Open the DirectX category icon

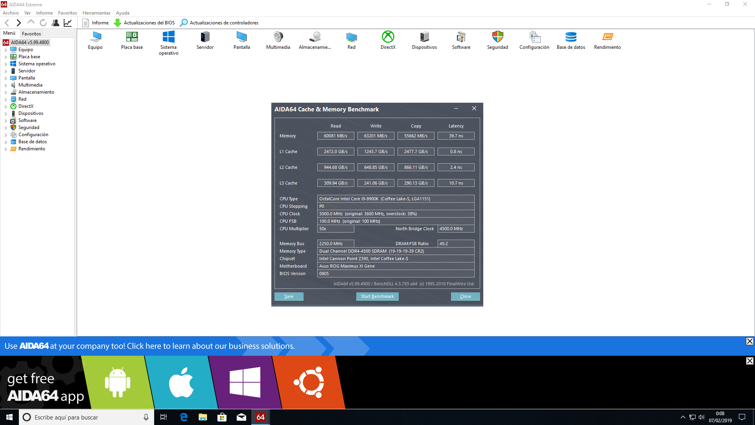pyautogui.click(x=388, y=37)
